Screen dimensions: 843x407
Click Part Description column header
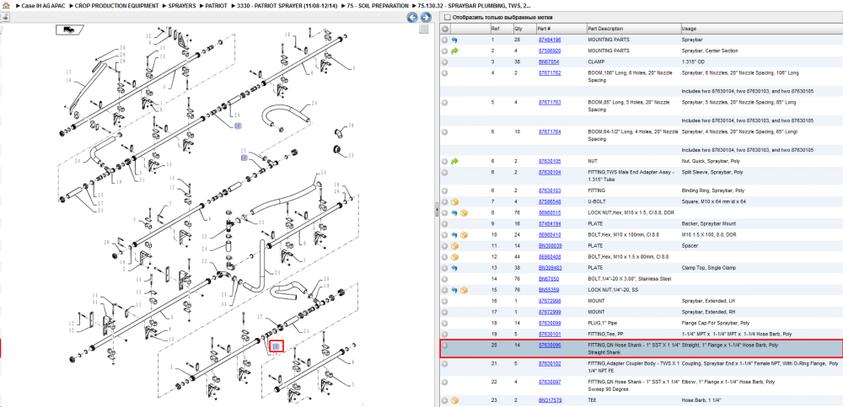633,29
